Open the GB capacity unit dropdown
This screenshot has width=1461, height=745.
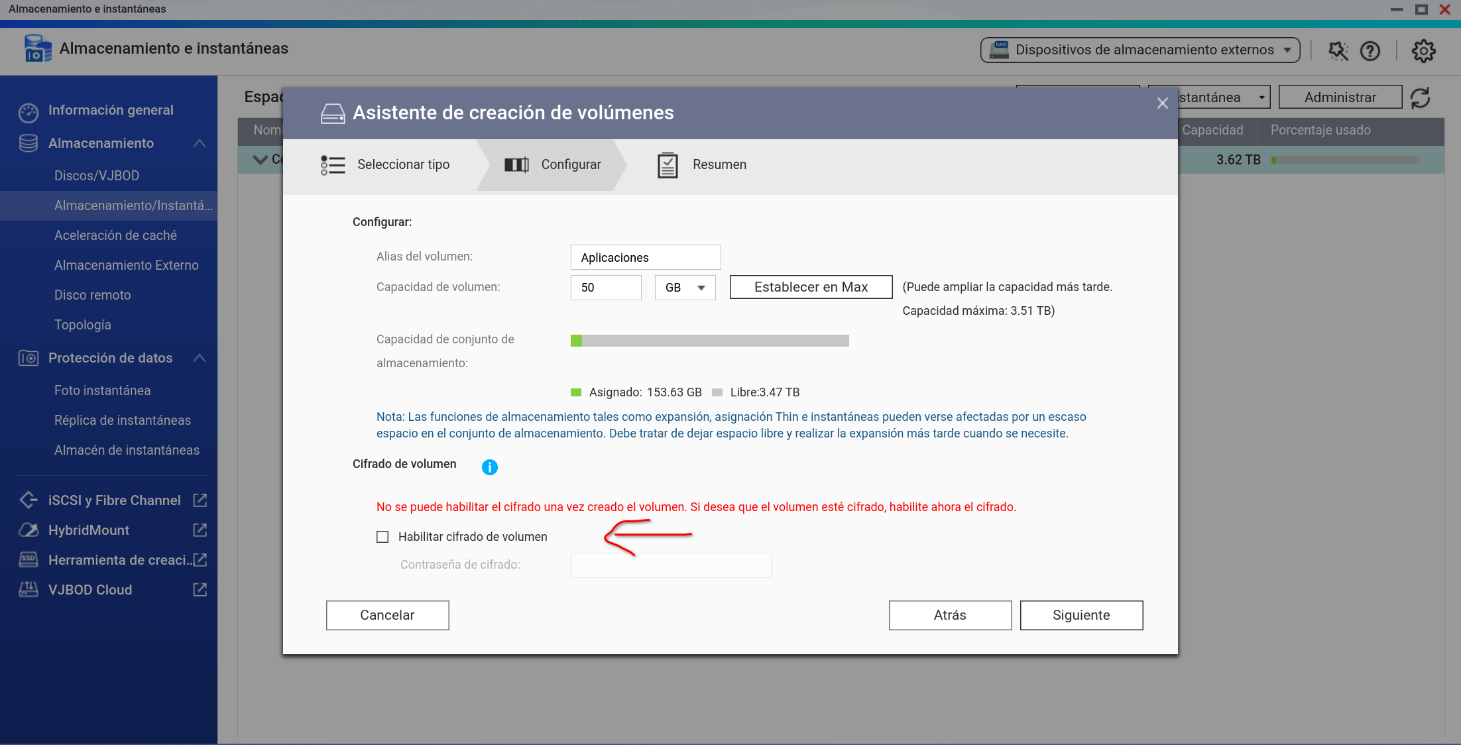tap(685, 288)
